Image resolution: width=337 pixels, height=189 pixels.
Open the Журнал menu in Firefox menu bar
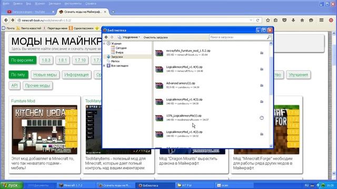point(40,4)
